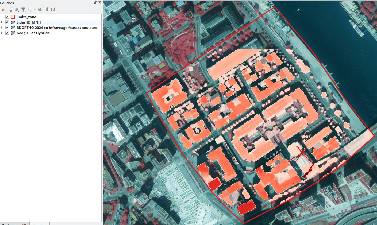The width and height of the screenshot is (377, 225).
Task: Select the Google Sat Hybride layer name
Action: [33, 33]
